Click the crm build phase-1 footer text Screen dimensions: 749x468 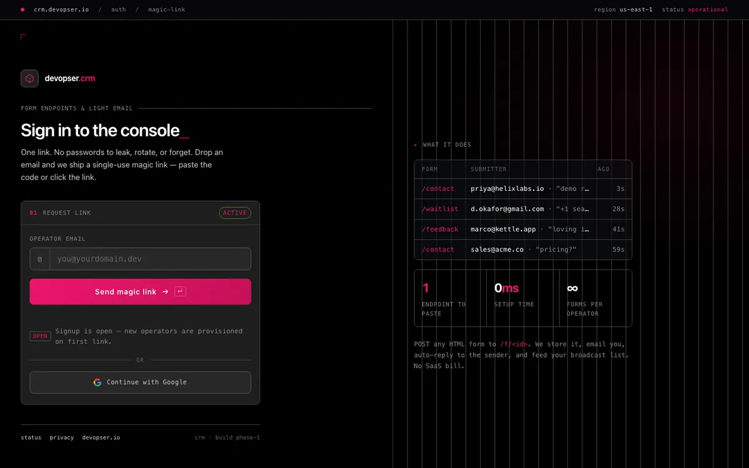point(227,437)
